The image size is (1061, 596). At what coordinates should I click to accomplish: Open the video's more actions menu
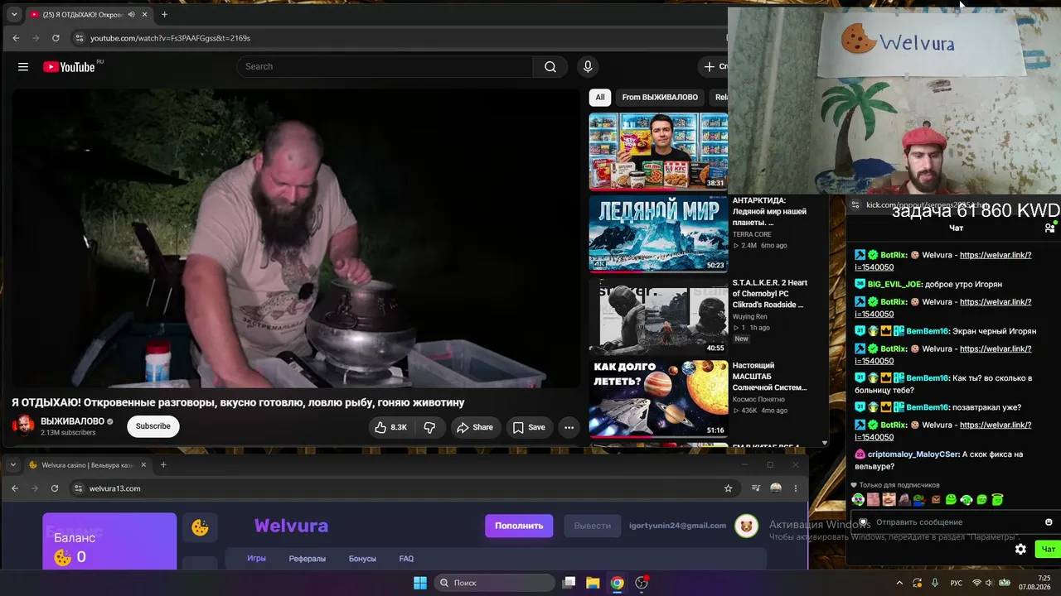[569, 427]
